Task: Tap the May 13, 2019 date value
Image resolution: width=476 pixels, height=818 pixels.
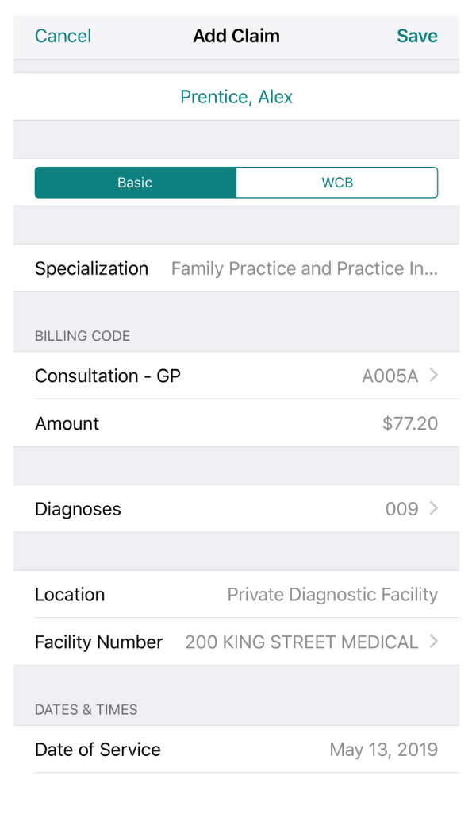Action: point(384,749)
